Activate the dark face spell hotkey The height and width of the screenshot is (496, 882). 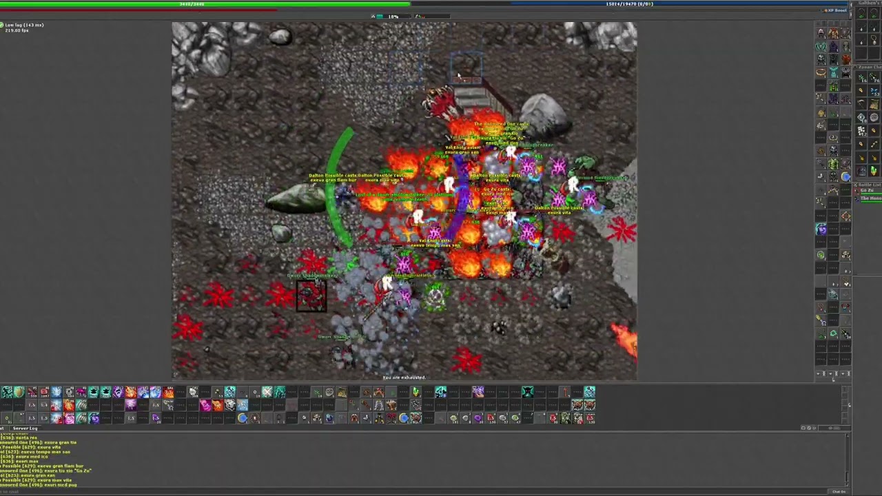click(527, 392)
